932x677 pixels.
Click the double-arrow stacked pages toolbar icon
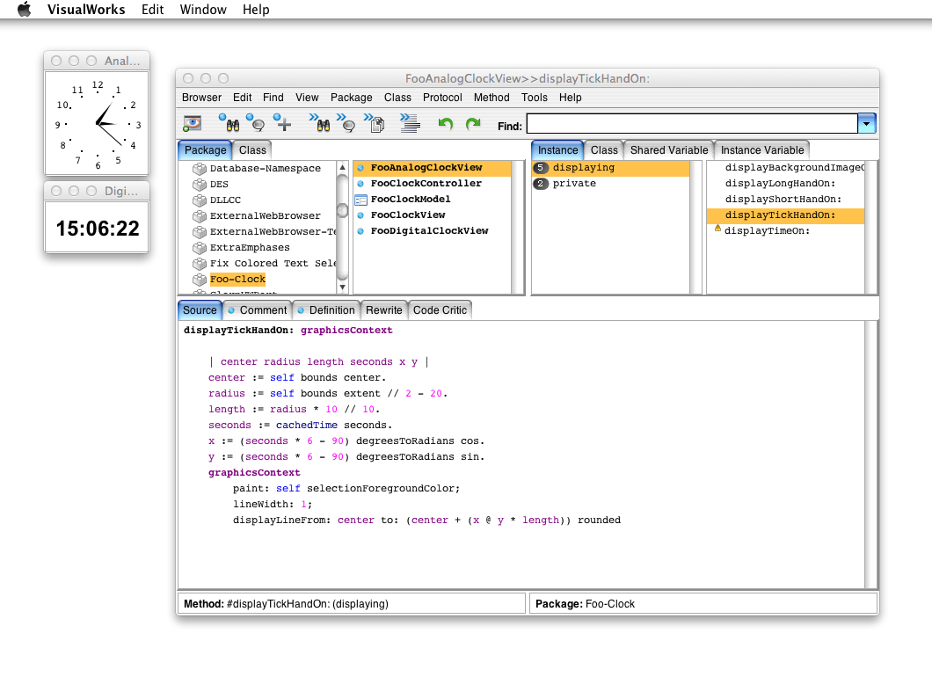click(x=375, y=122)
